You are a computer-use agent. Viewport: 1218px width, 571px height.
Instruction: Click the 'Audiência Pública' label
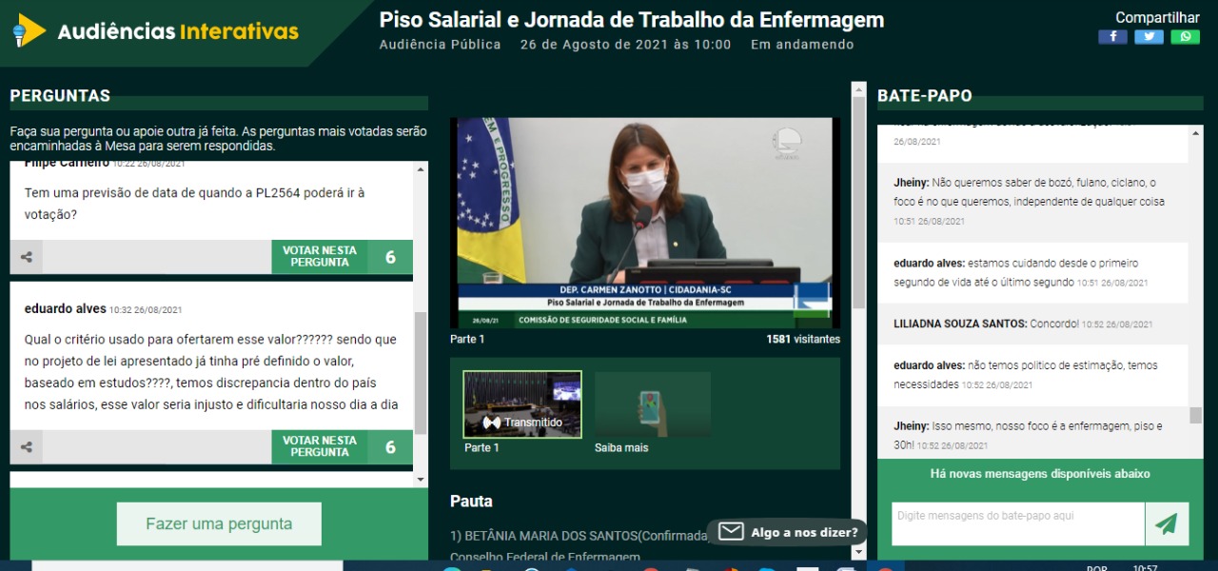(x=441, y=45)
